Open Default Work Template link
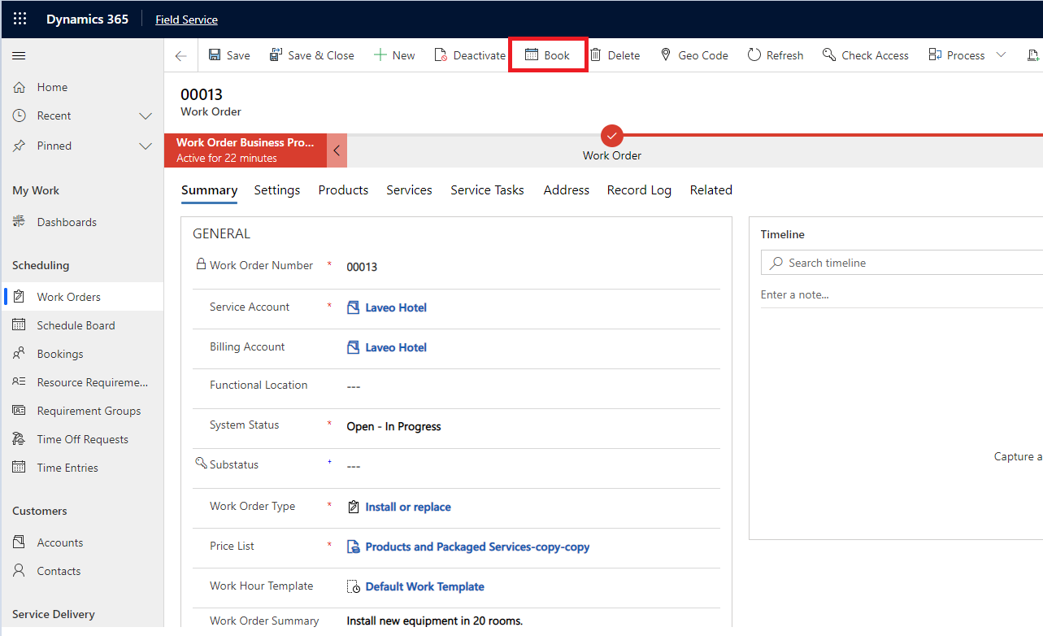 (x=424, y=586)
